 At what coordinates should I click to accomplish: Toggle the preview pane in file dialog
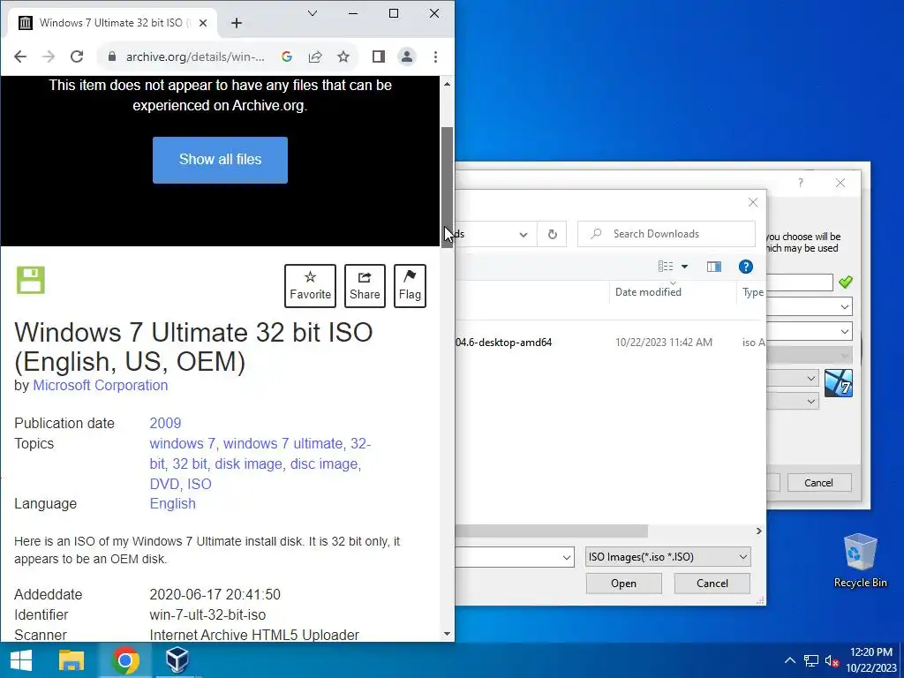pyautogui.click(x=713, y=267)
